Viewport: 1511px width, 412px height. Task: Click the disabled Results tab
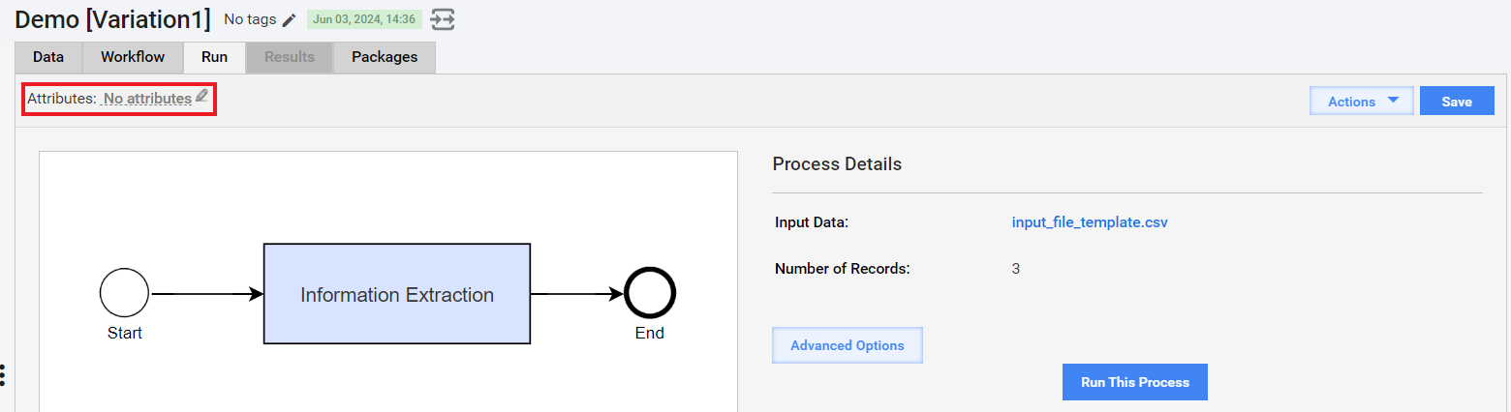coord(290,57)
